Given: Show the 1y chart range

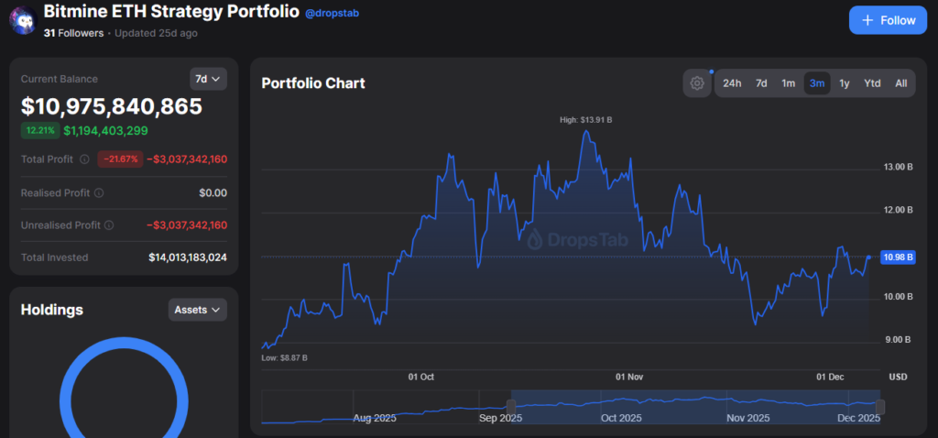Looking at the screenshot, I should point(845,83).
